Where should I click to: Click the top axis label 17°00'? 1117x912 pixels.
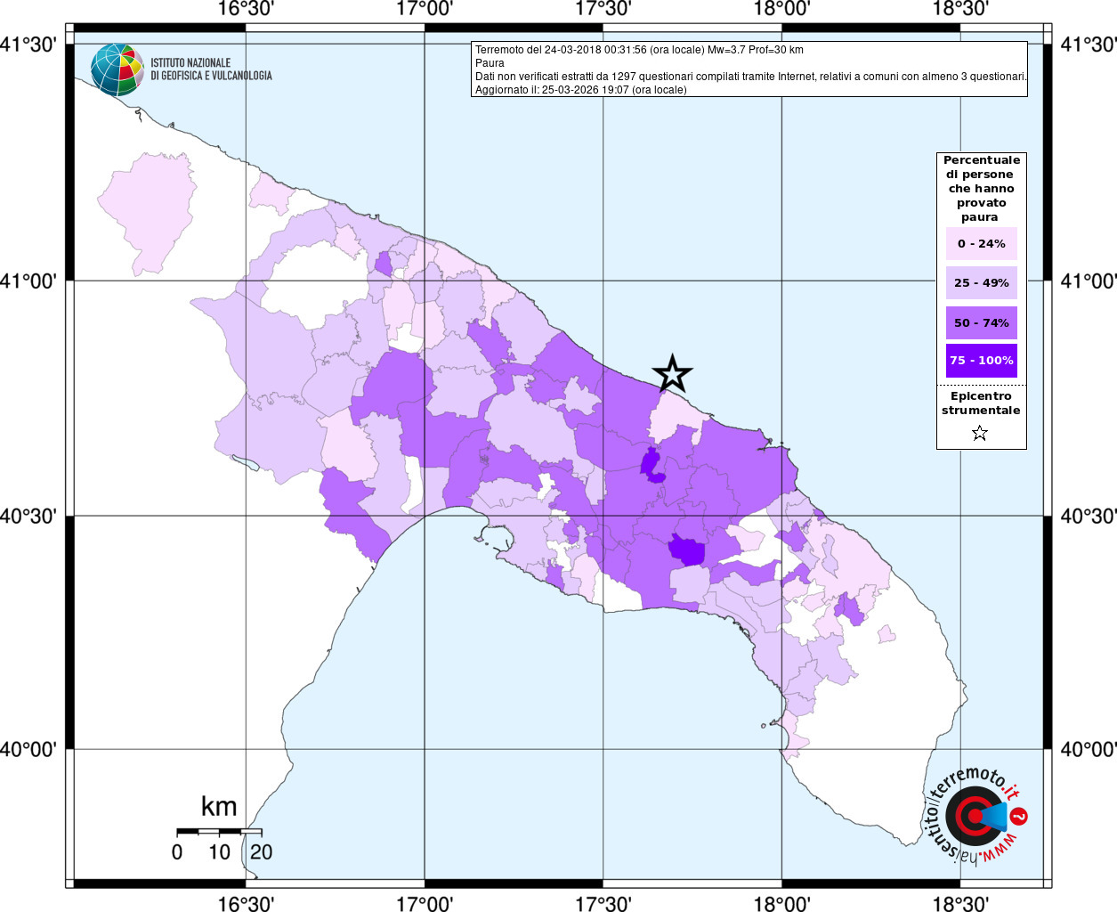click(x=425, y=9)
